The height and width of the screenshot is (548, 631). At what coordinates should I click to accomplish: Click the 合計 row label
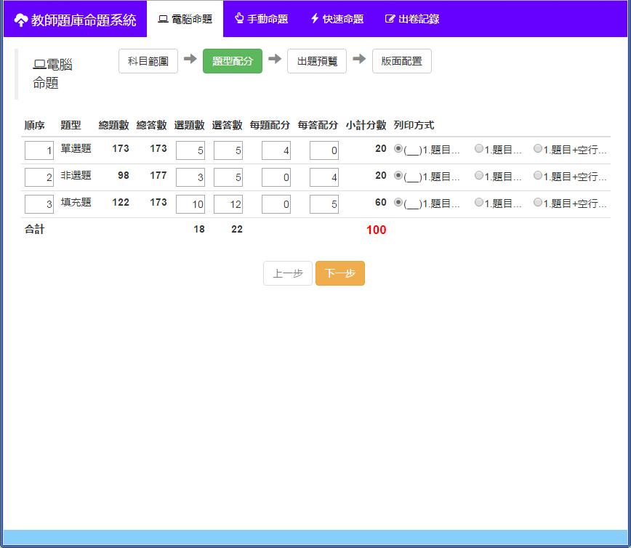pyautogui.click(x=35, y=230)
